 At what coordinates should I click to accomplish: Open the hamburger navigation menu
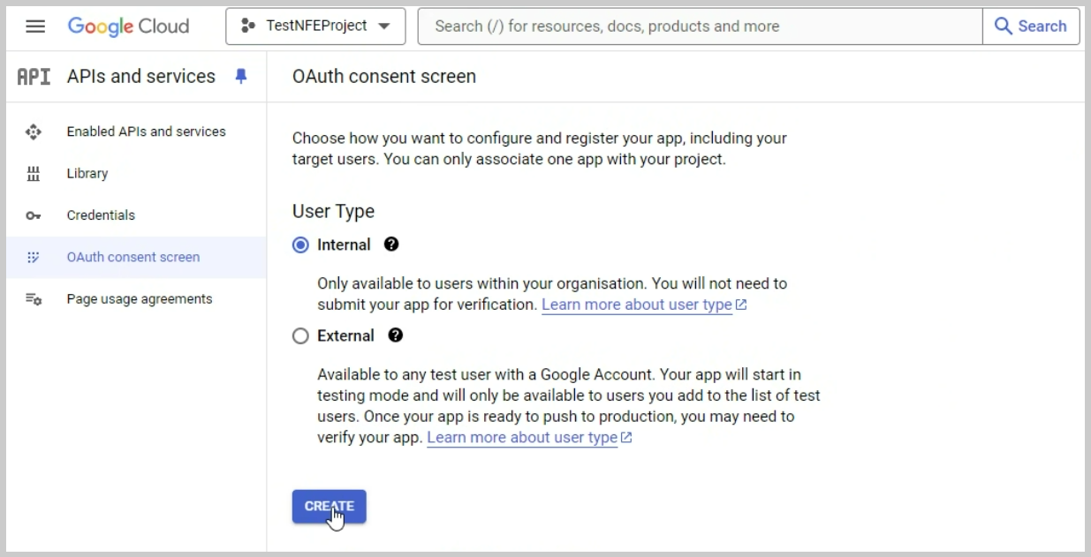35,26
